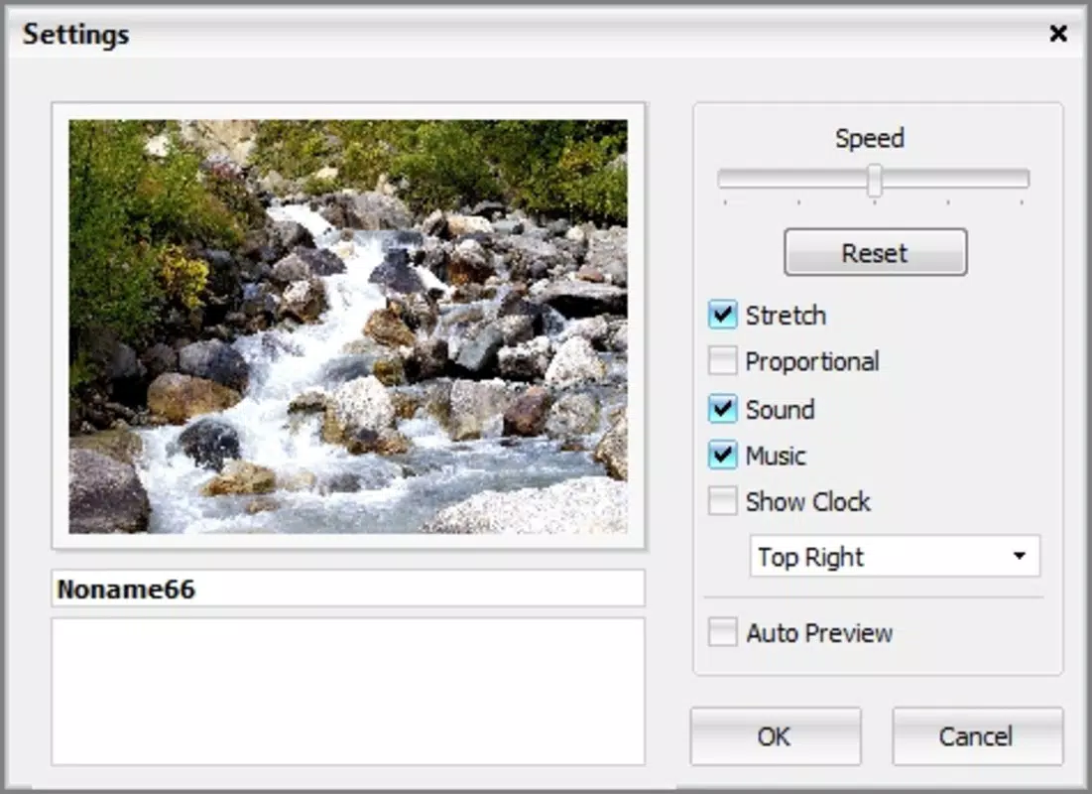The height and width of the screenshot is (794, 1092).
Task: Close the Settings dialog with the X
Action: [1058, 34]
